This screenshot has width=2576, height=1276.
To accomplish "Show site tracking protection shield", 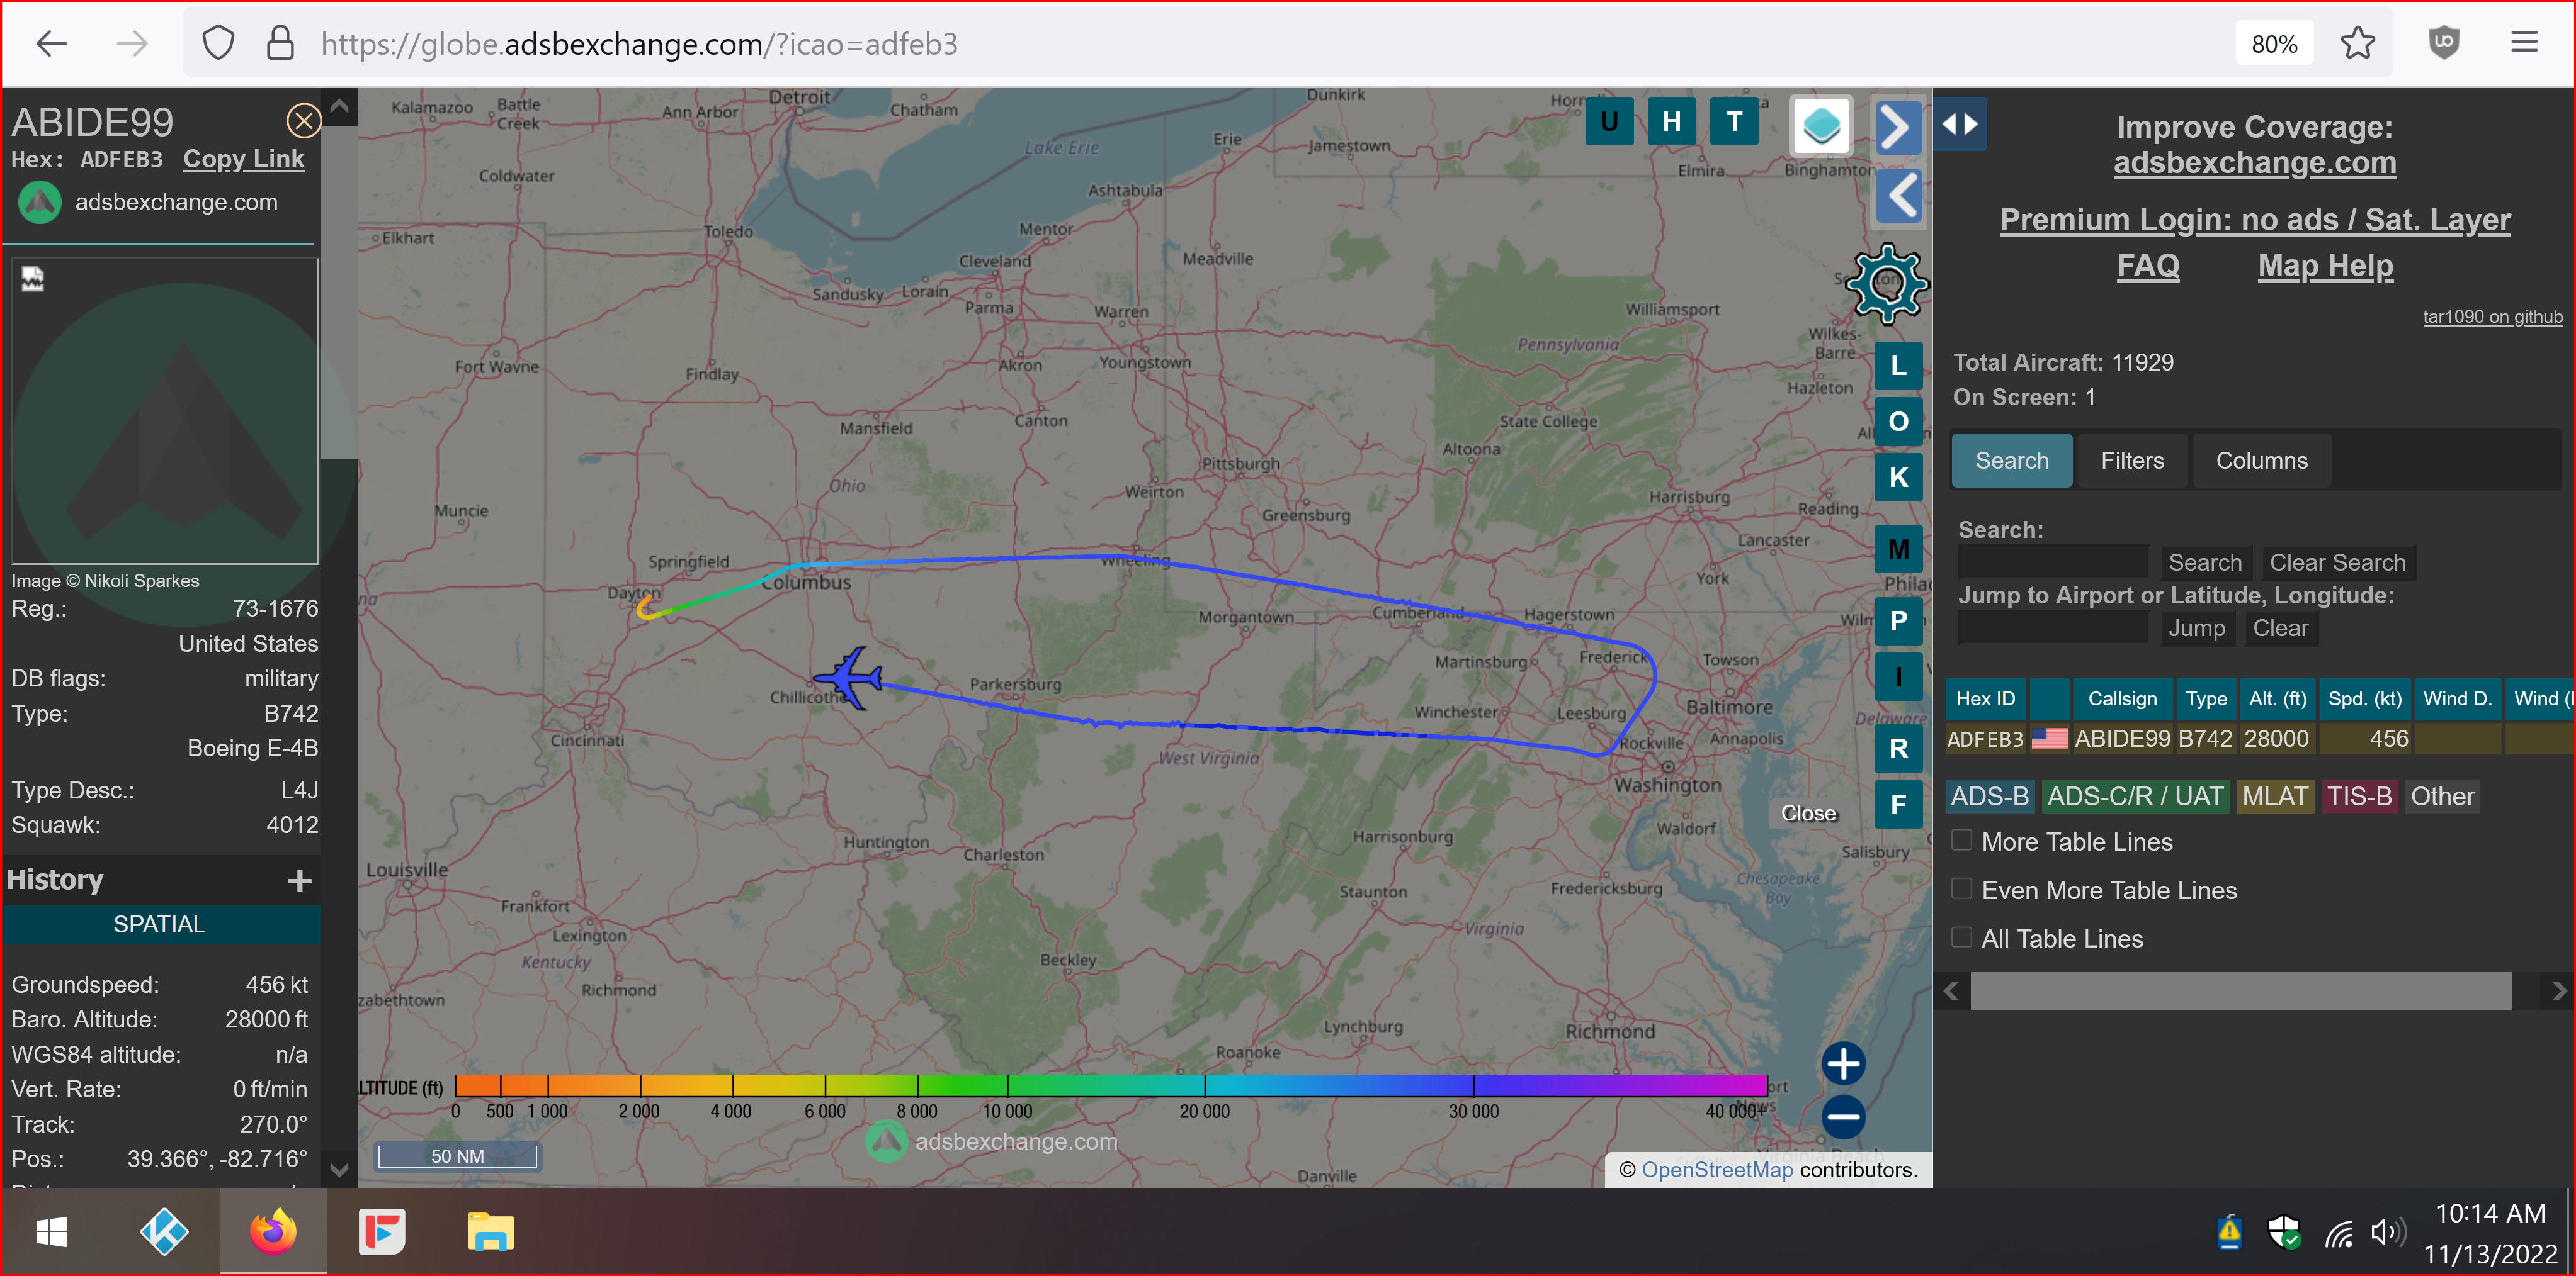I will tap(217, 43).
